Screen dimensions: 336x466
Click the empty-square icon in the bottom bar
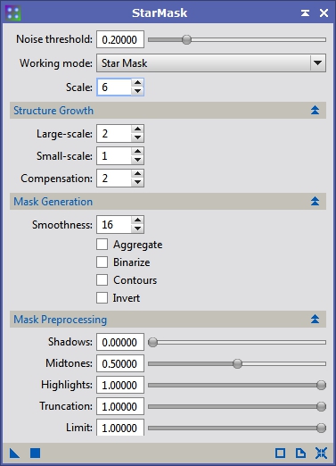tap(280, 454)
